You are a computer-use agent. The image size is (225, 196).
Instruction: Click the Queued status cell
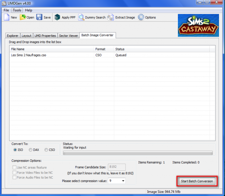click(x=121, y=55)
